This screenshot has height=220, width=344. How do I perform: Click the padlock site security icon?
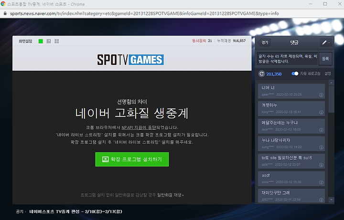[5, 13]
